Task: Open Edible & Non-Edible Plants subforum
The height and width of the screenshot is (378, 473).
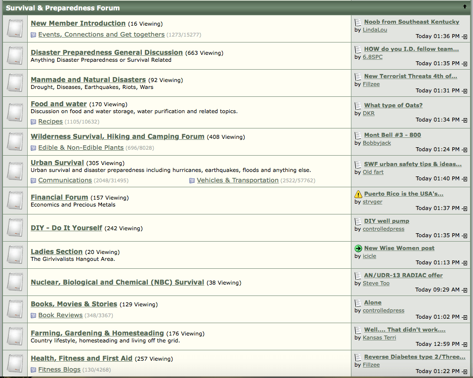Action: click(81, 148)
